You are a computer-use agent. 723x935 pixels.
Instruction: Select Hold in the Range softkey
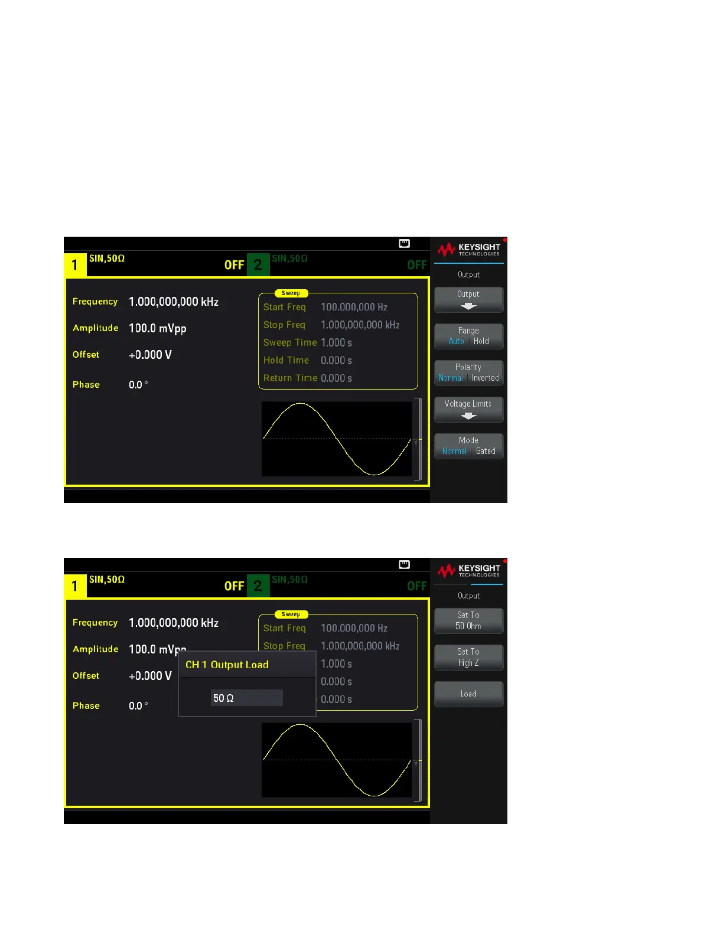point(481,341)
